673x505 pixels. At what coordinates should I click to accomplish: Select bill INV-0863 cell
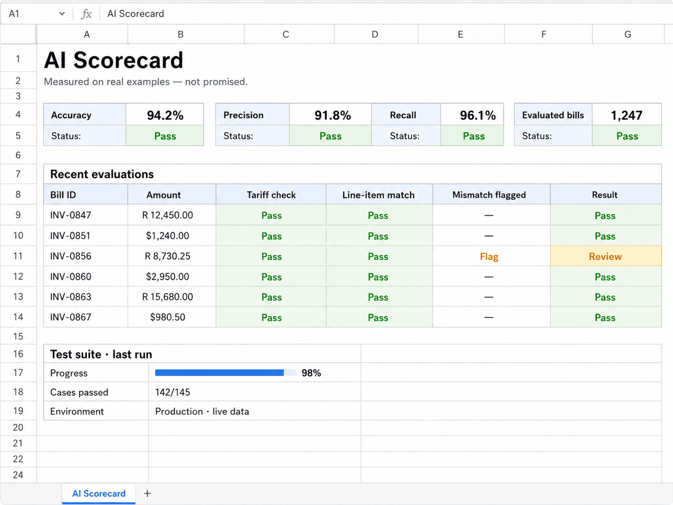[86, 297]
